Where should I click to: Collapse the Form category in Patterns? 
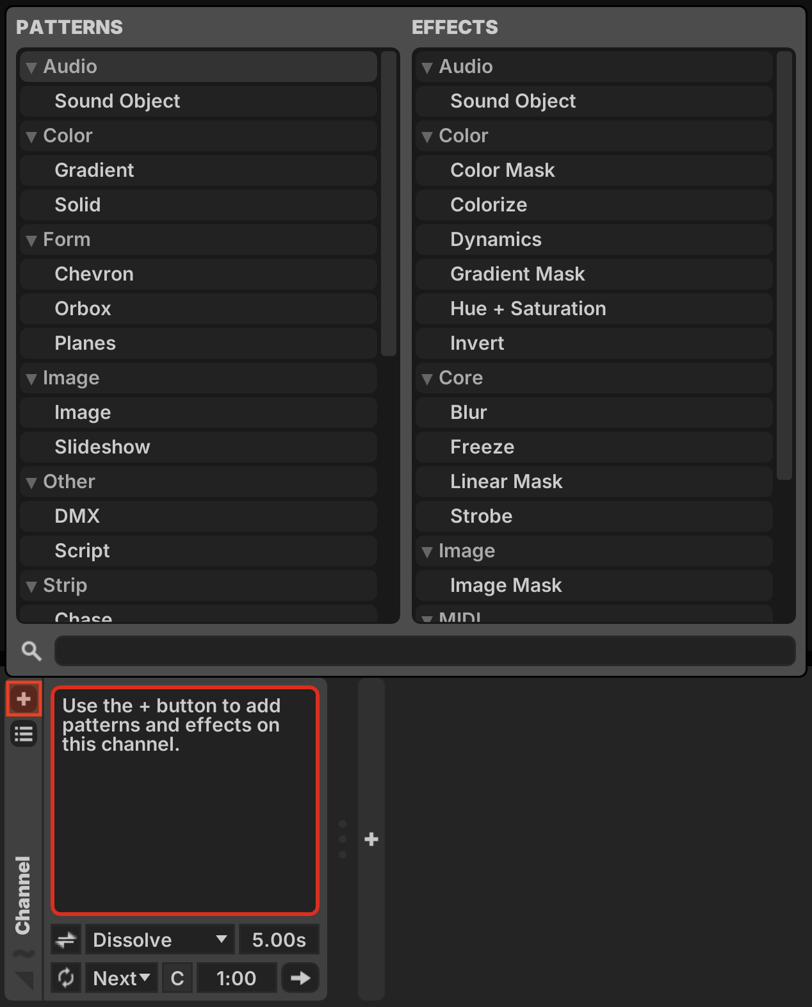click(31, 240)
